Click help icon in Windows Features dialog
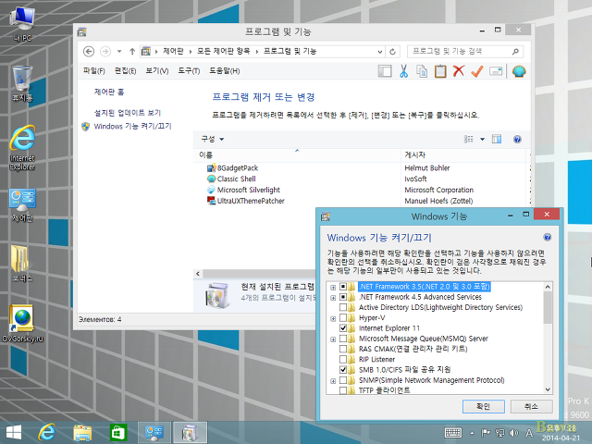Viewport: 592px width, 444px height. 547,237
